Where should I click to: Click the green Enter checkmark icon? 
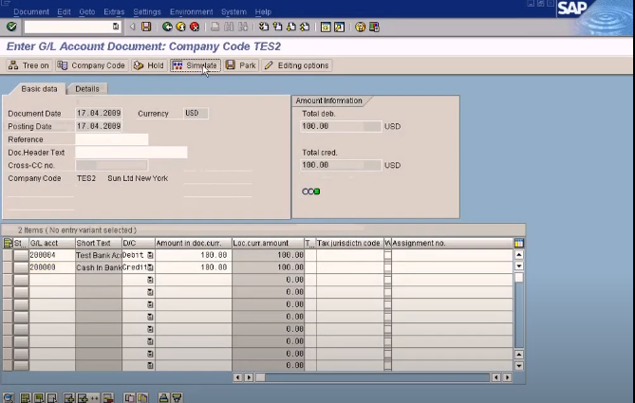tap(11, 27)
